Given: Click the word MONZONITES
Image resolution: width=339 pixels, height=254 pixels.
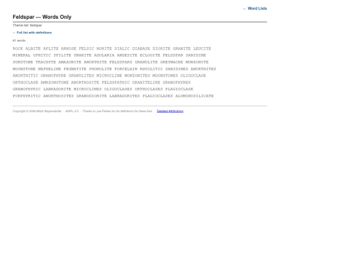Looking at the screenshot, I should 137,76.
